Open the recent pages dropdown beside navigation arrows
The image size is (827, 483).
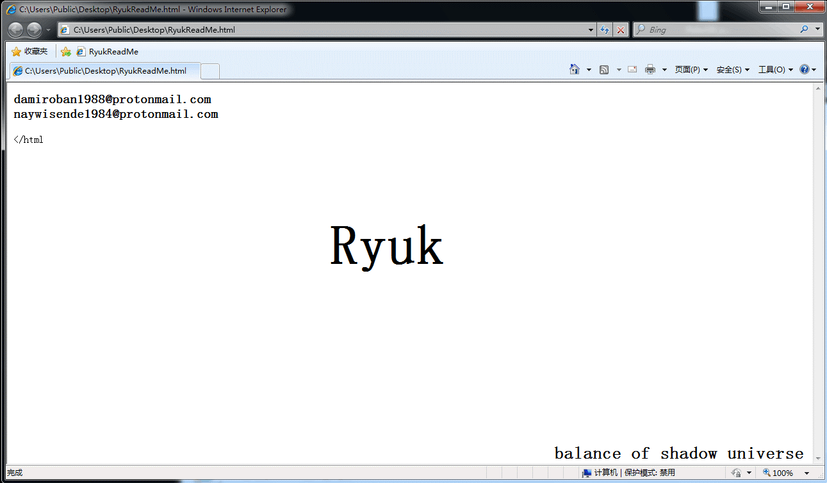[x=48, y=30]
